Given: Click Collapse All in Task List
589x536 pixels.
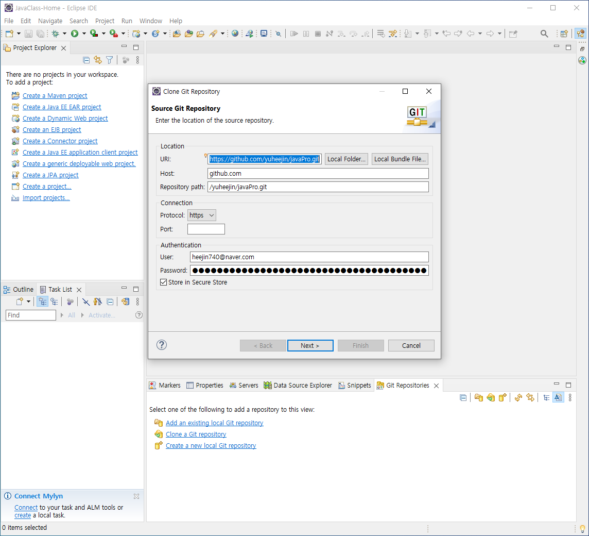Looking at the screenshot, I should point(110,301).
